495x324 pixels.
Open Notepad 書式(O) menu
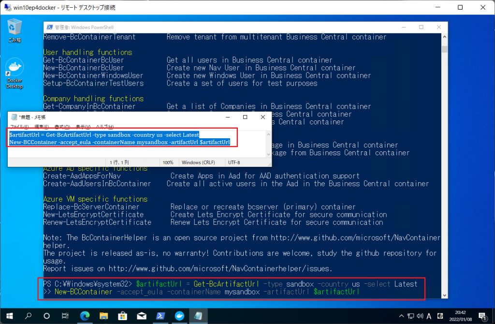point(62,127)
